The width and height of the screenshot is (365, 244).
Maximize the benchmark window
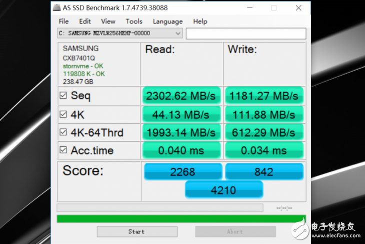[273, 8]
